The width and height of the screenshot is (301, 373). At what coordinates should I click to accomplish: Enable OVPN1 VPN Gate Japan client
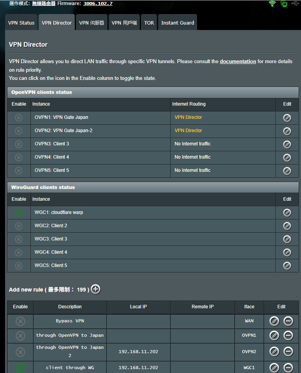(19, 118)
